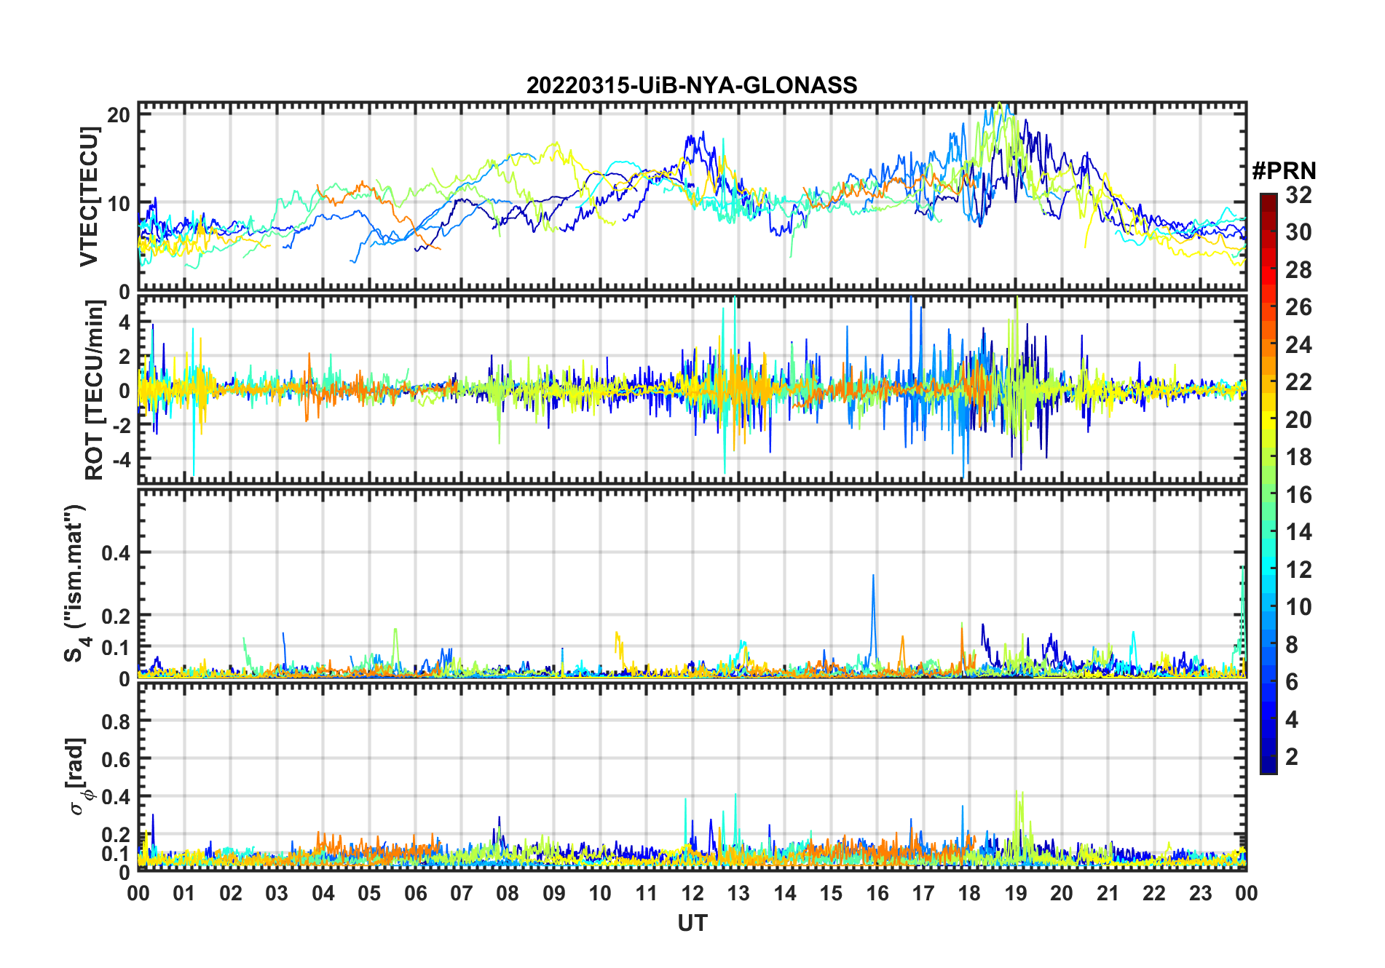The width and height of the screenshot is (1385, 968).
Task: Click the sigma-phi [rad] y-axis label
Action: click(x=79, y=777)
